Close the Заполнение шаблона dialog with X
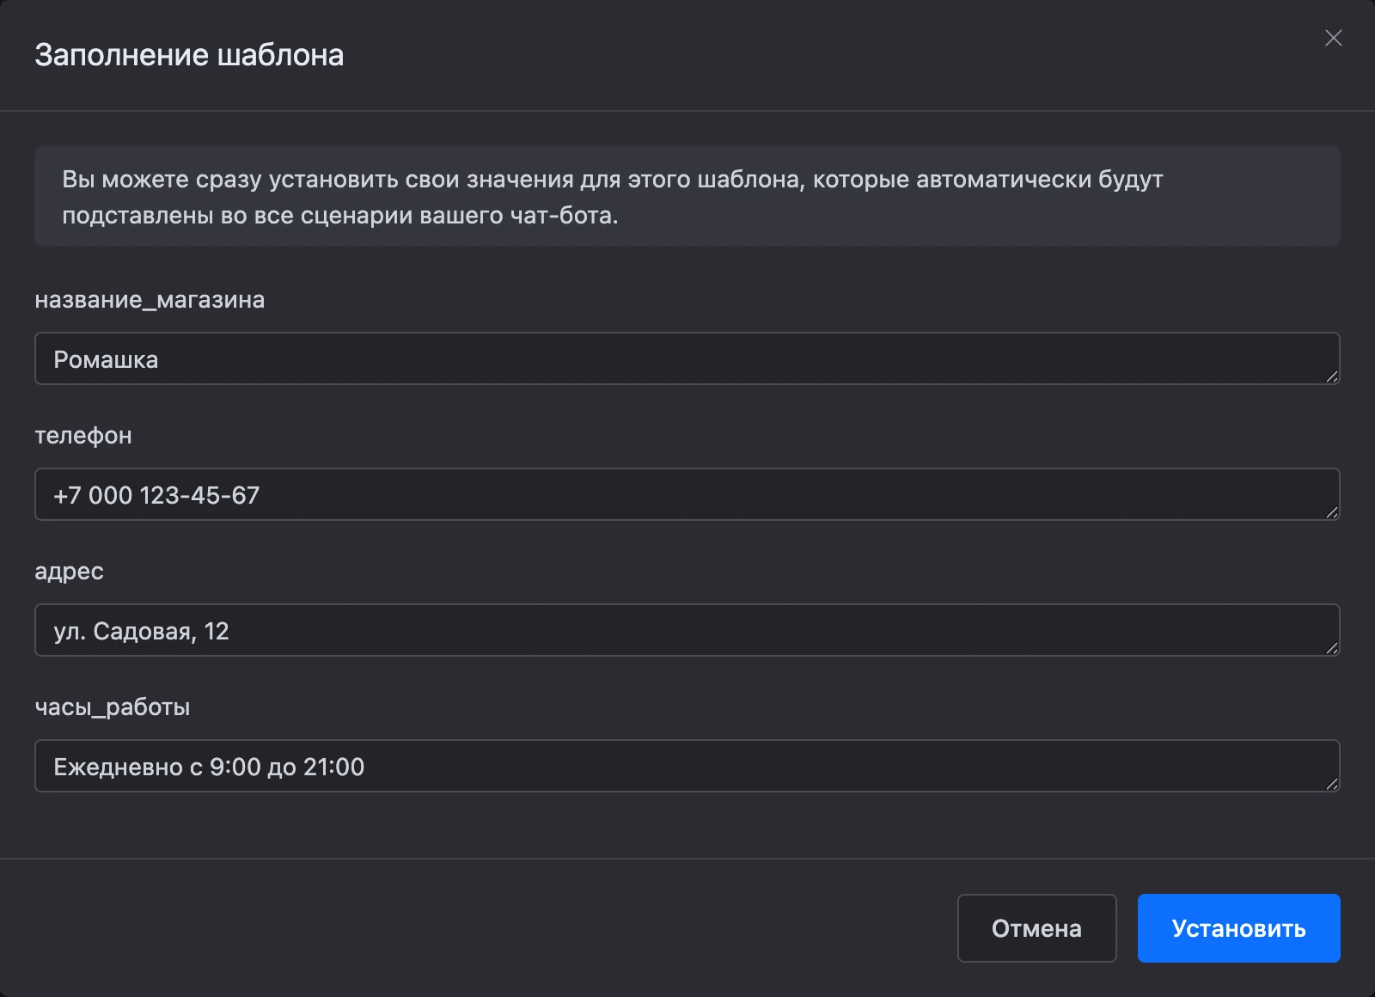The height and width of the screenshot is (997, 1375). point(1333,38)
